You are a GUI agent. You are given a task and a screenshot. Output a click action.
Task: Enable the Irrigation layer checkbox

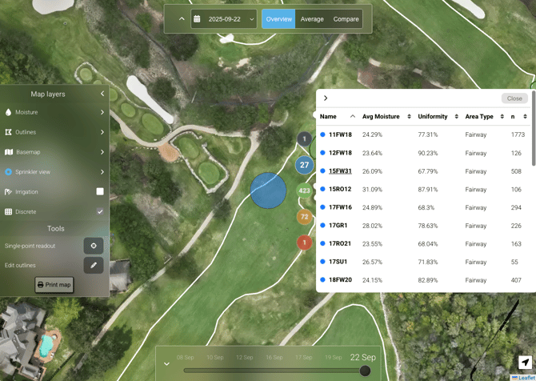pos(100,192)
